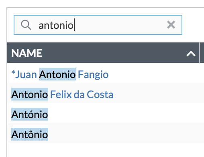This screenshot has height=157, width=204.
Task: Click highlighted Antonio in the Fangio row
Action: click(57, 74)
